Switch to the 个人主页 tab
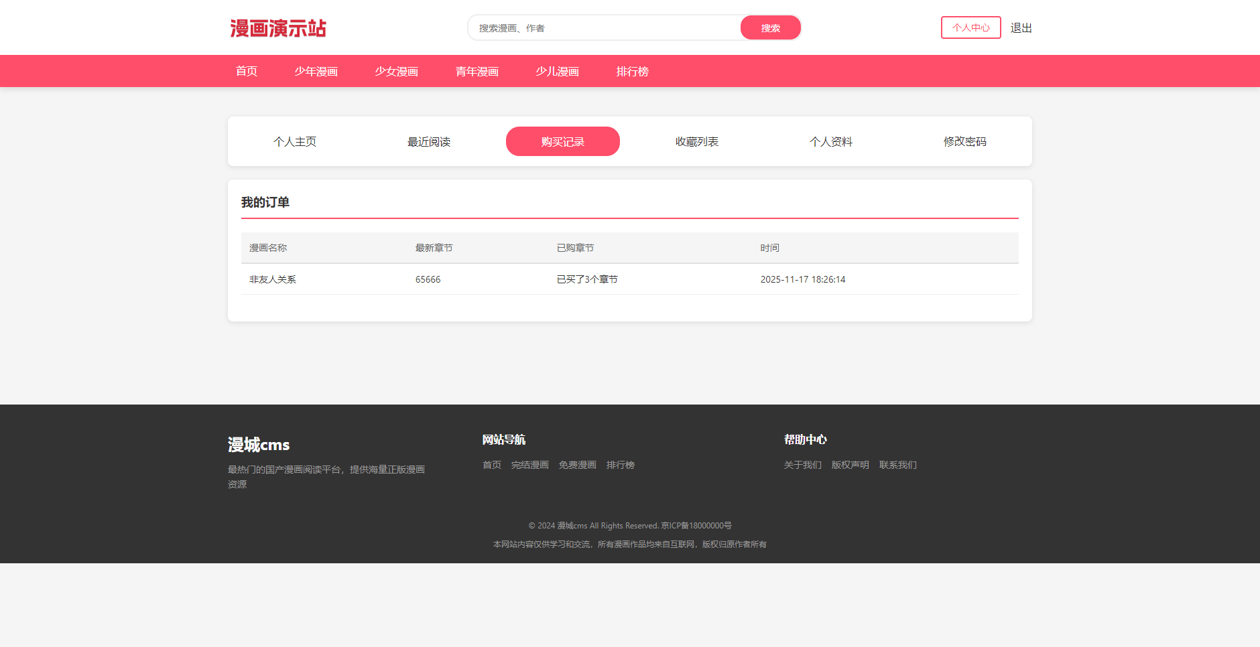Viewport: 1260px width, 647px height. pyautogui.click(x=295, y=141)
